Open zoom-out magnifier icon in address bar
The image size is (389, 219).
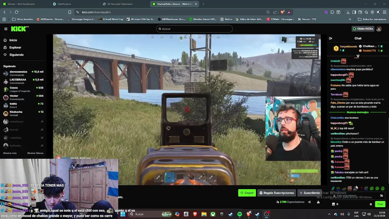[x=268, y=12]
